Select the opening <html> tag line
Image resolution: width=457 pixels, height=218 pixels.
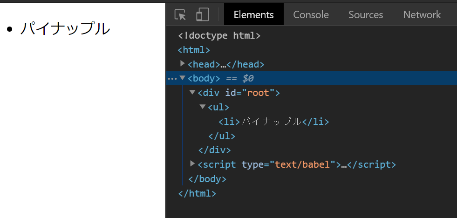click(x=194, y=50)
